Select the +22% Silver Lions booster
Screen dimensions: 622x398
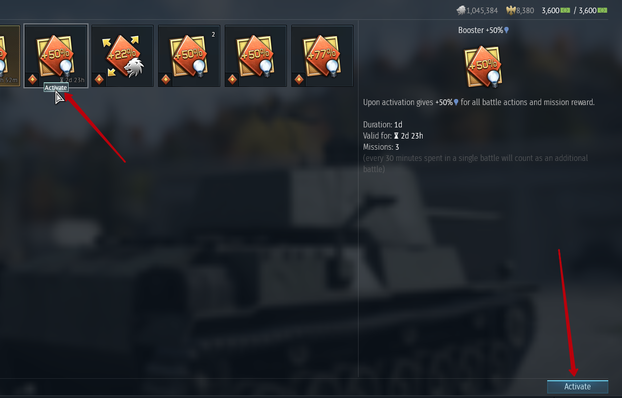[x=123, y=56]
